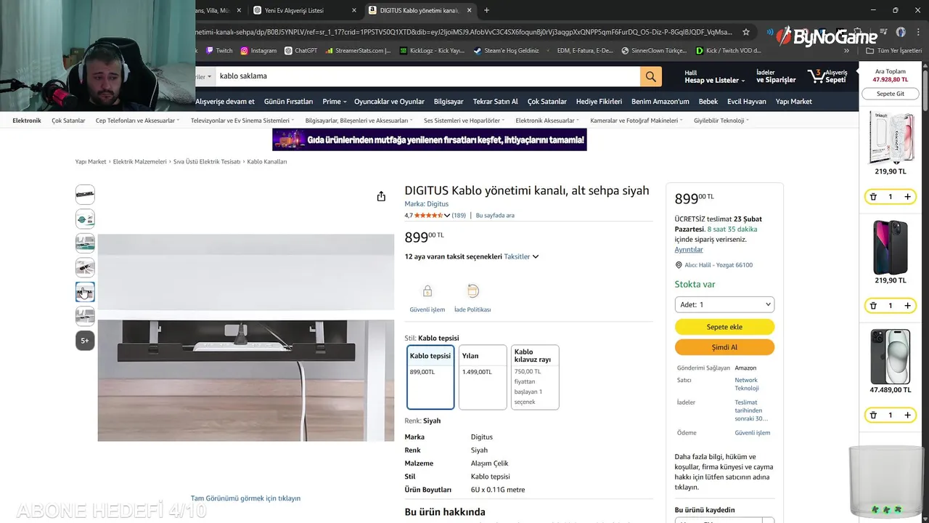Viewport: 929px width, 523px height.
Task: Increase quantity of the clear case item
Action: point(907,197)
